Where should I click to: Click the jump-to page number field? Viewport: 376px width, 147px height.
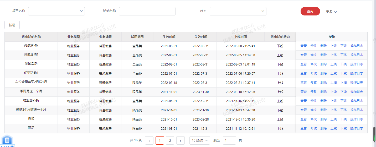point(229,140)
